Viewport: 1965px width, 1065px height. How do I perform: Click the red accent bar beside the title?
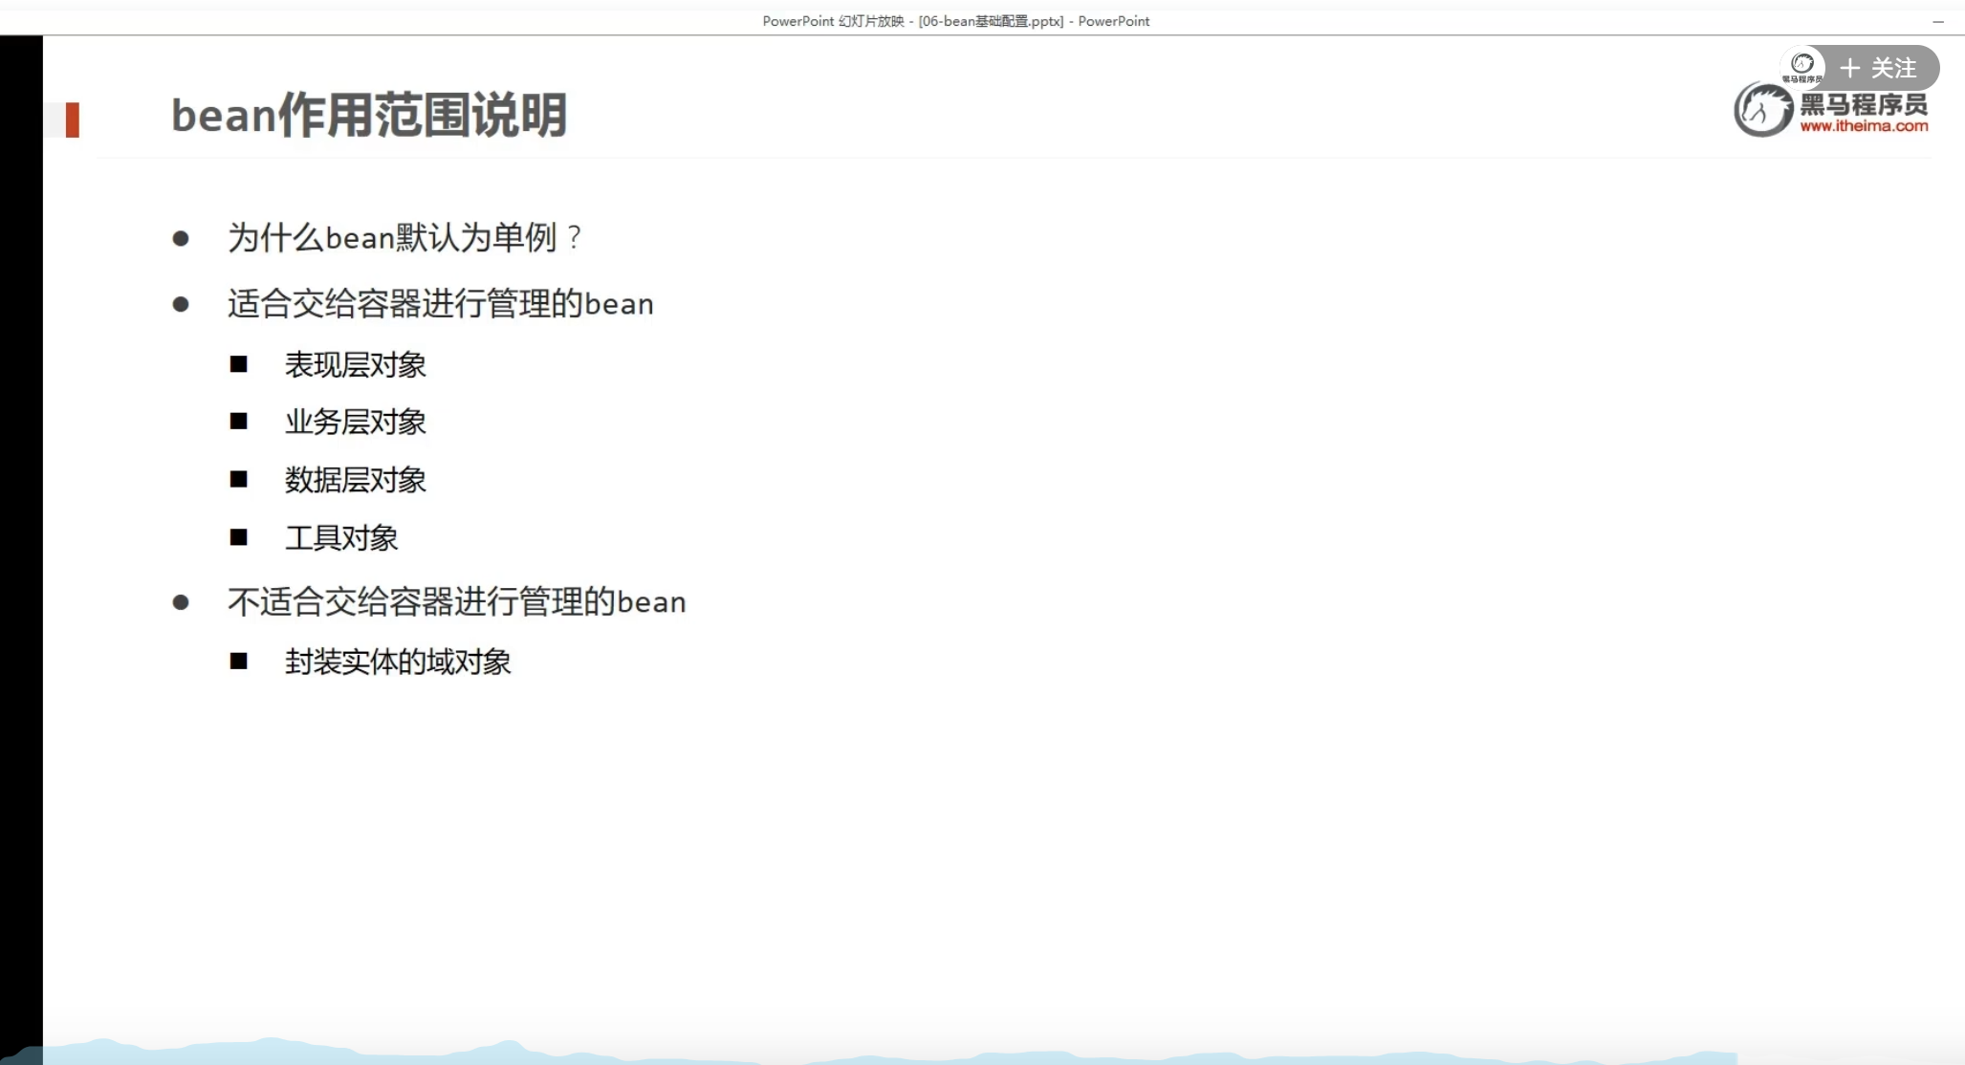(72, 120)
